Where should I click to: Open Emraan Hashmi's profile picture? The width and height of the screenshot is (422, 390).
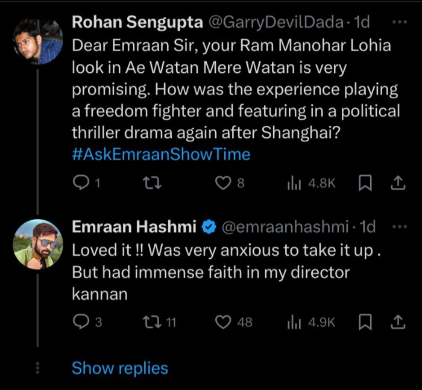pos(38,243)
